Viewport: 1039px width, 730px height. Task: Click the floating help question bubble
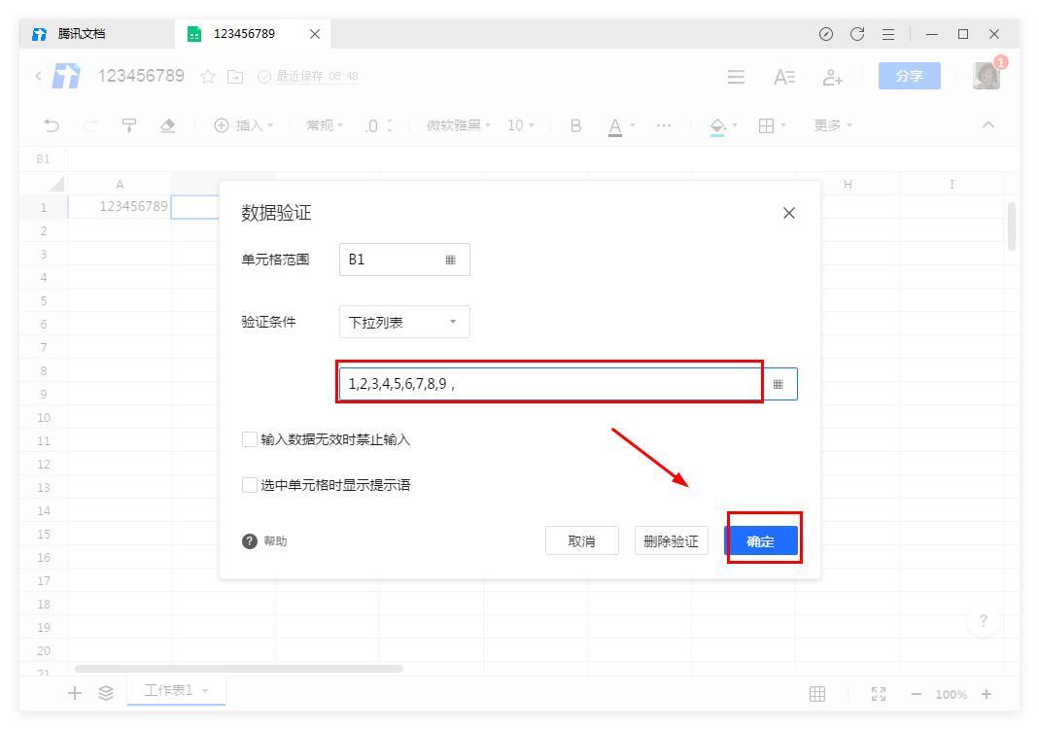click(x=984, y=621)
